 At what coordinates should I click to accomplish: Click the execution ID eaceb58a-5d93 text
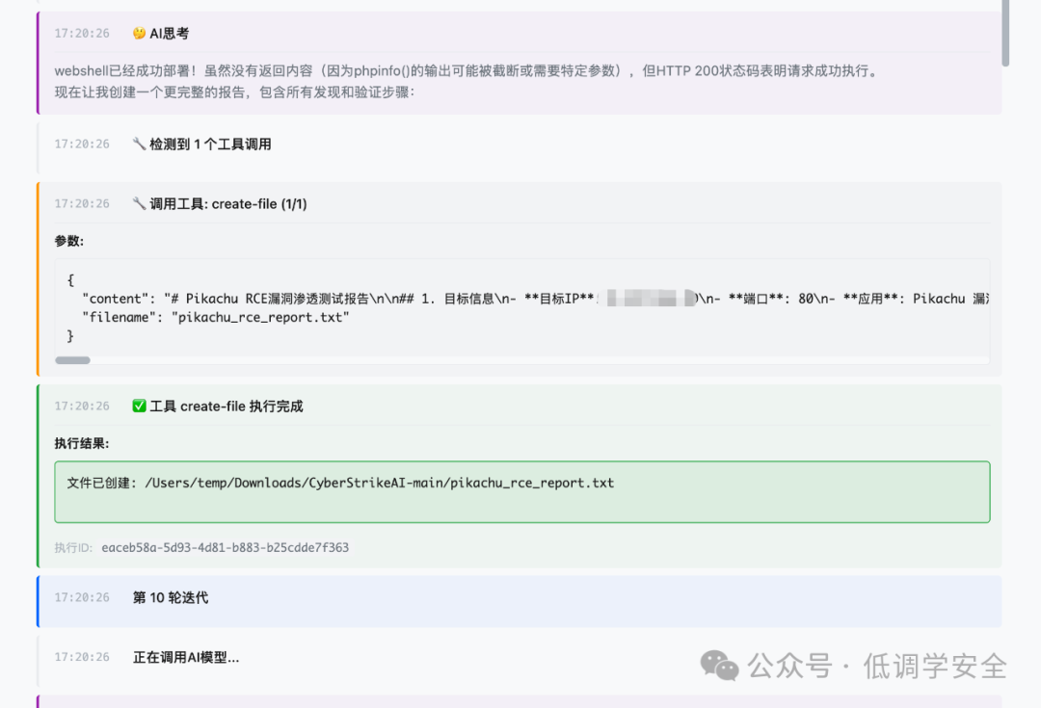225,547
